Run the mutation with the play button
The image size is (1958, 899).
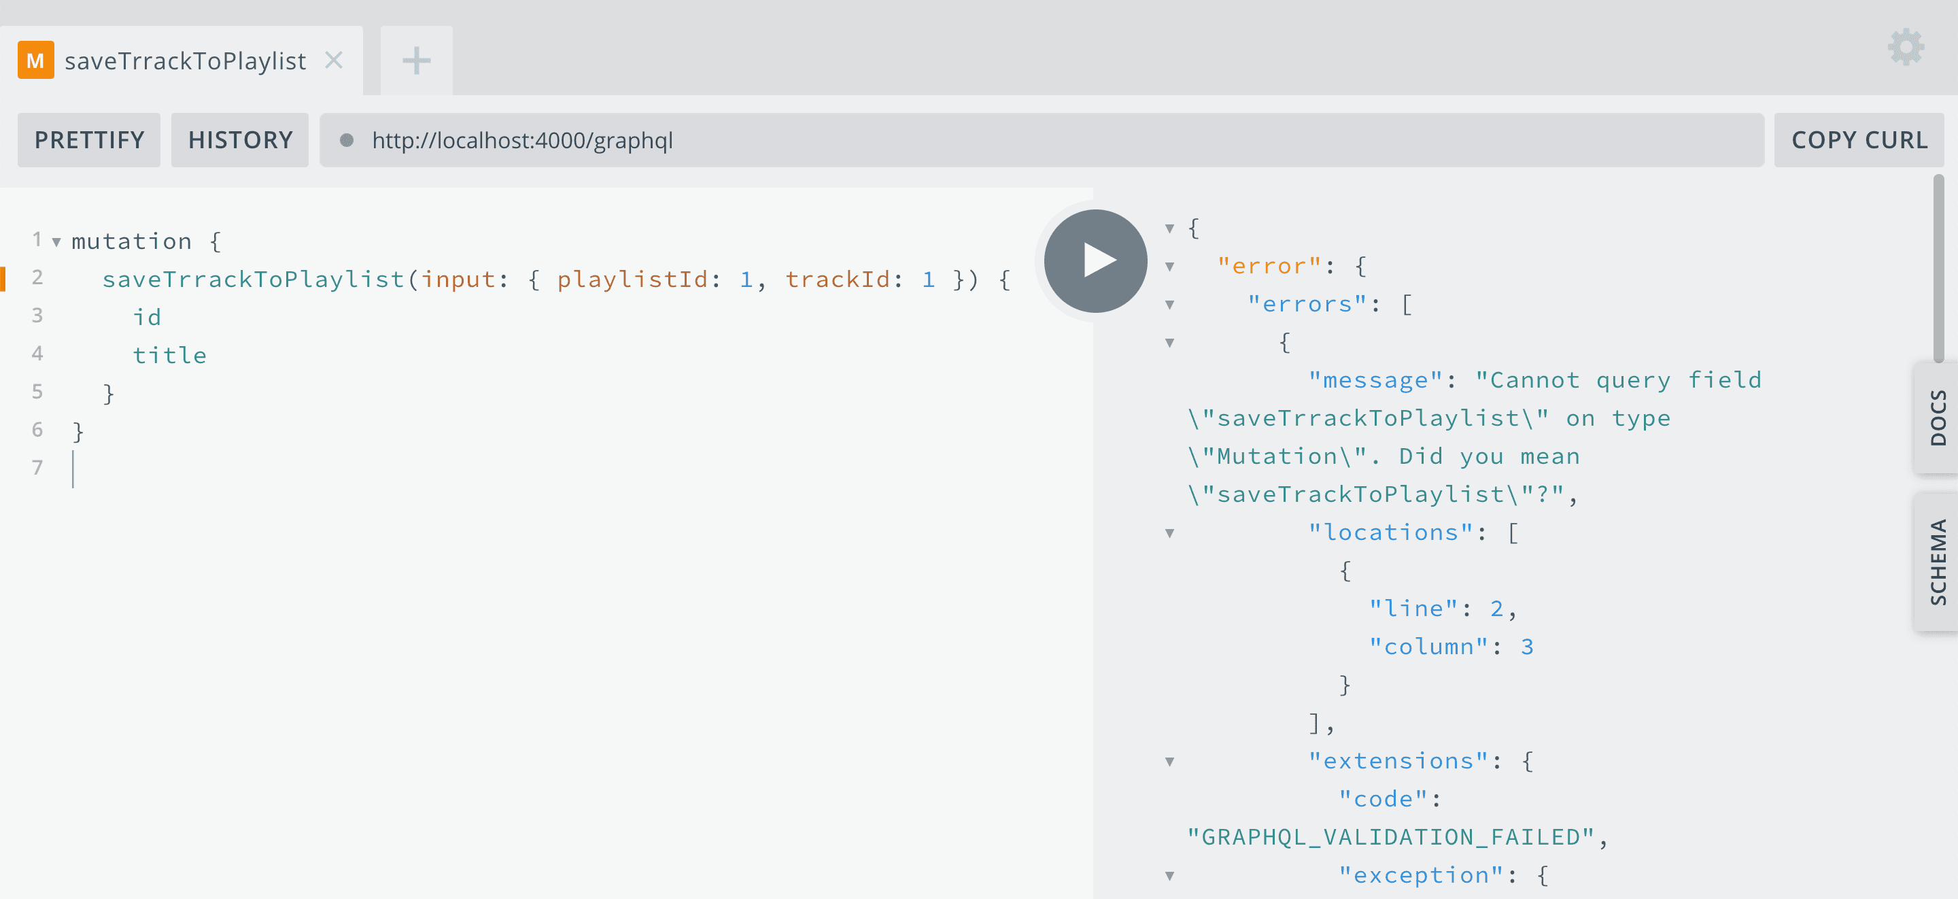[1095, 261]
